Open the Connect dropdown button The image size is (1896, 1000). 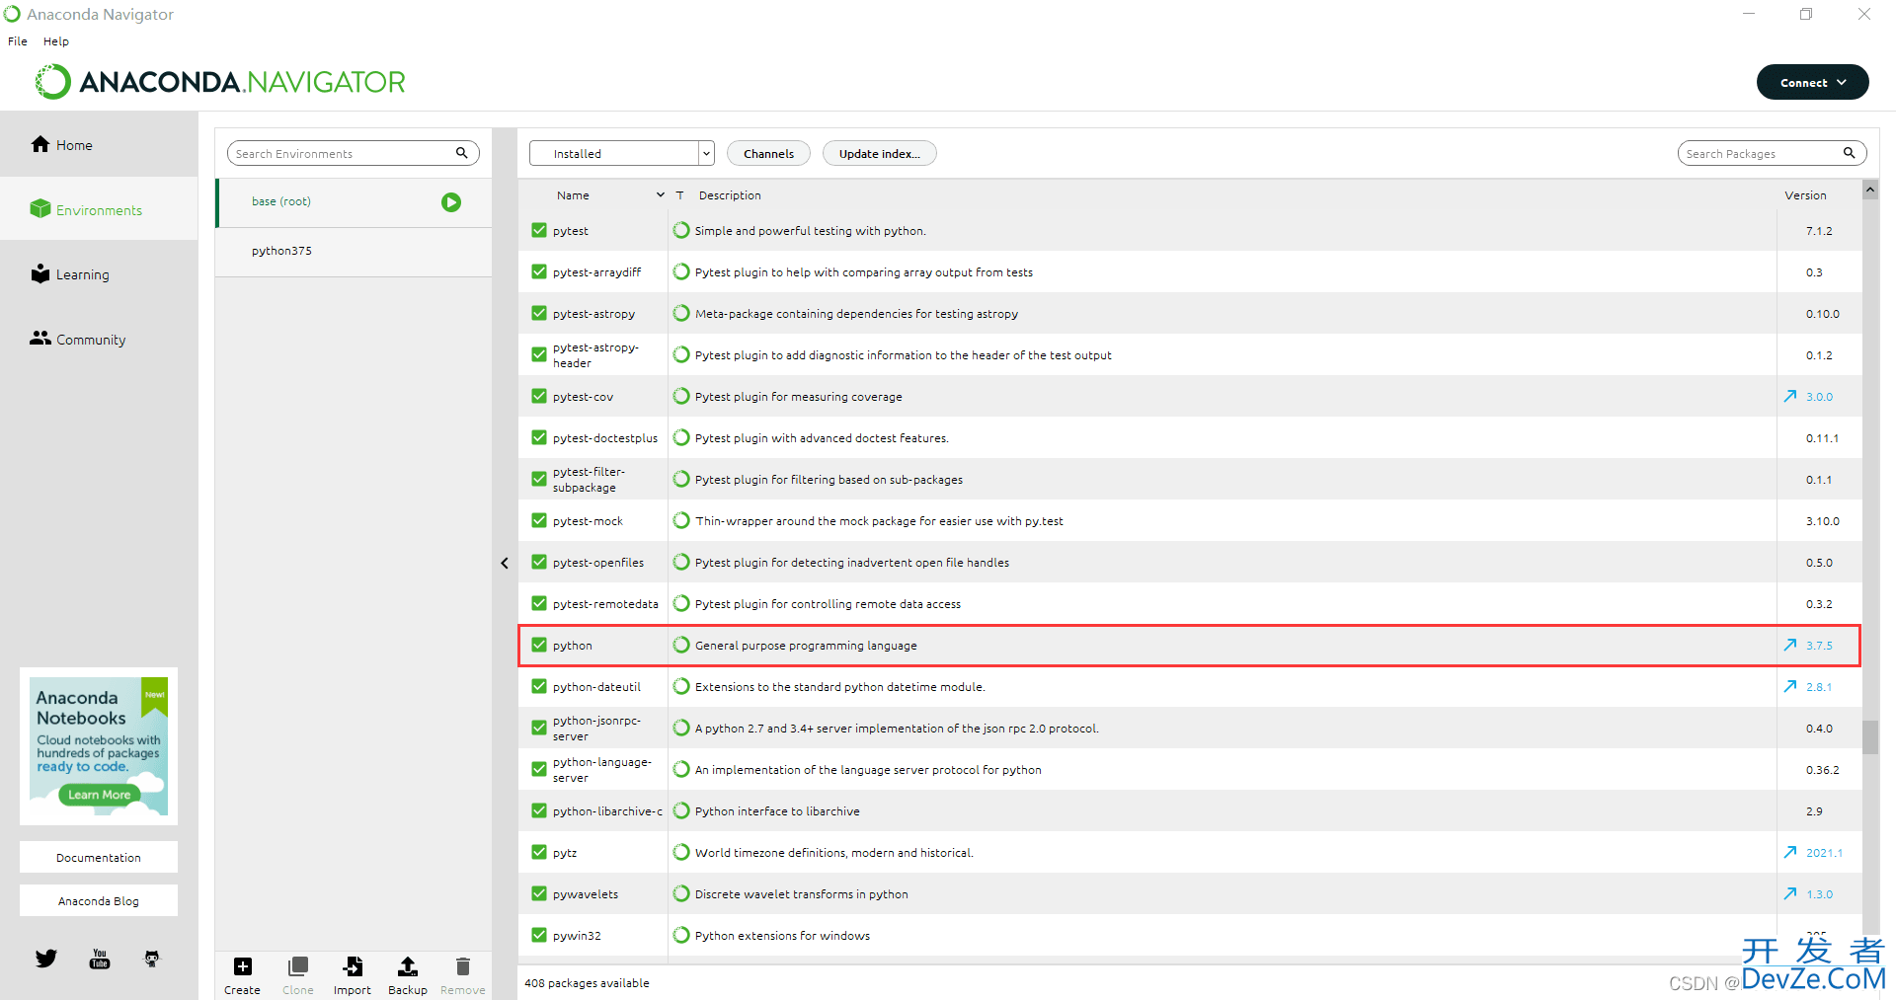pyautogui.click(x=1812, y=82)
